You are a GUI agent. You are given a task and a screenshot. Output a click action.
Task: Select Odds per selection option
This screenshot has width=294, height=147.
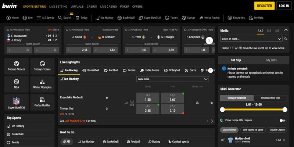[x=237, y=98]
